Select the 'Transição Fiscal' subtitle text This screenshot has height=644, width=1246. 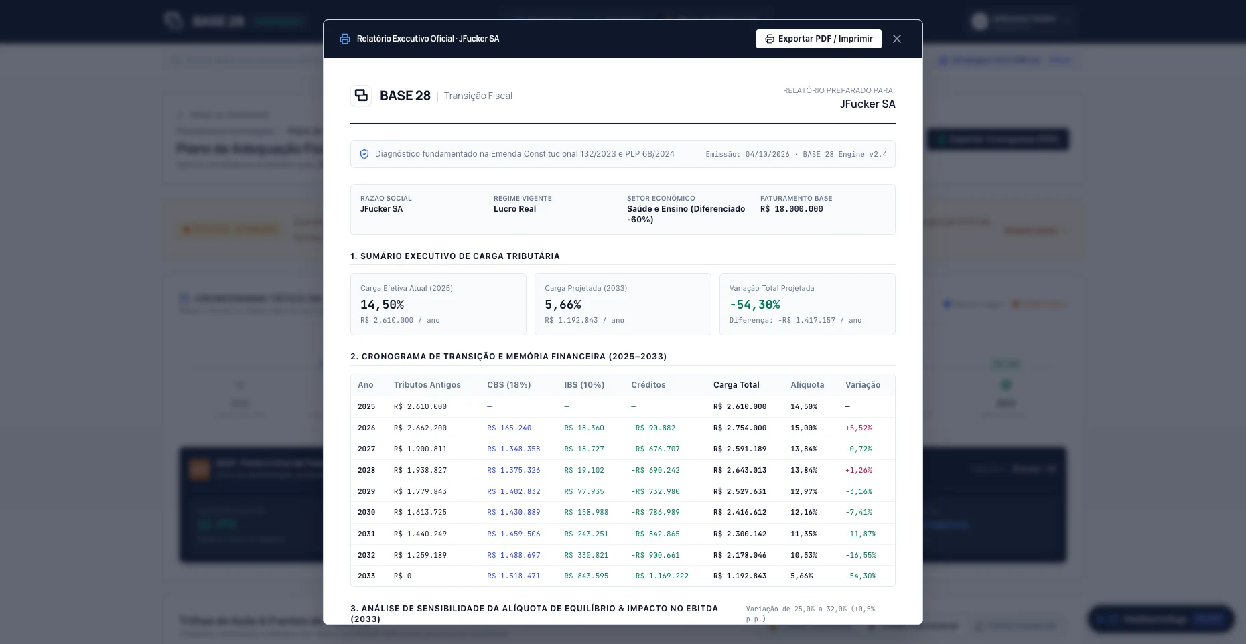click(478, 96)
